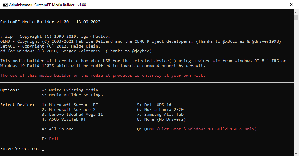The image size is (299, 156).
Task: Click the console icon in the title bar
Action: [x=5, y=5]
